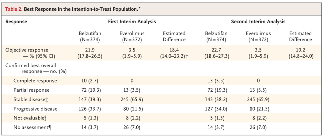Click the 19.2 estimated difference value
The image size is (323, 137).
(x=300, y=50)
